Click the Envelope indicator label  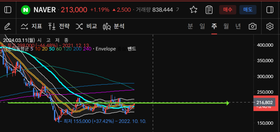[x=106, y=49]
